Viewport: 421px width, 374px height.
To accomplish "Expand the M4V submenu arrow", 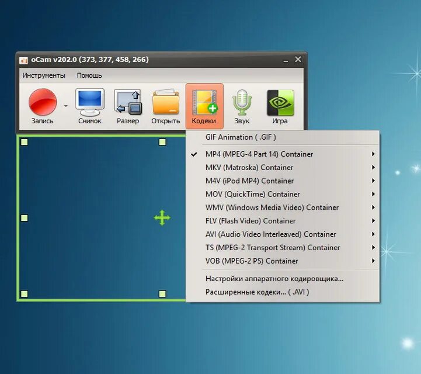I will [373, 181].
